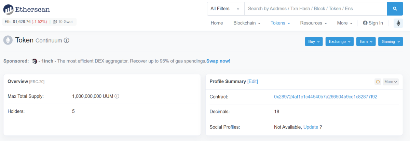This screenshot has height=141, width=410.
Task: Click the orange circle icon in Profile Summary
Action: (378, 82)
